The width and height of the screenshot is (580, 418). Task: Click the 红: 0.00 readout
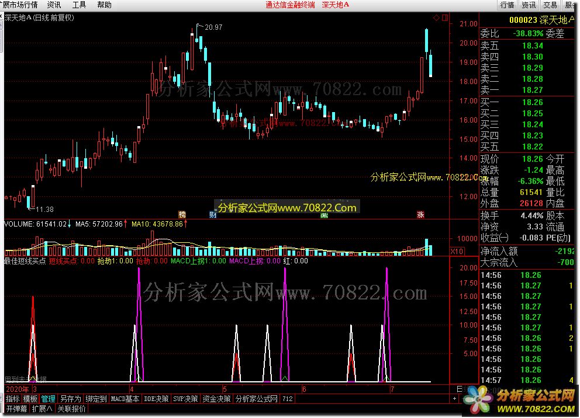pos(295,261)
